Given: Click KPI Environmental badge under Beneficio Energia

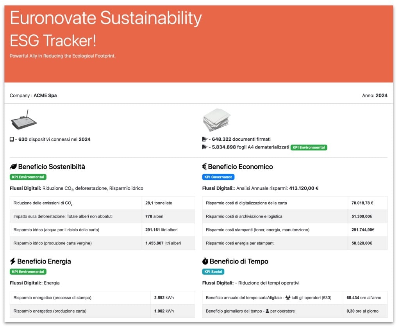Looking at the screenshot, I should click(28, 272).
